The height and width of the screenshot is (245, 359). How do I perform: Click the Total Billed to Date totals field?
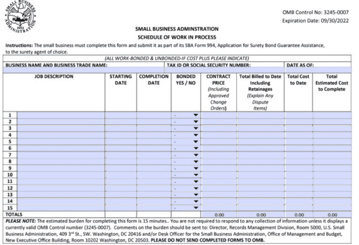click(261, 215)
